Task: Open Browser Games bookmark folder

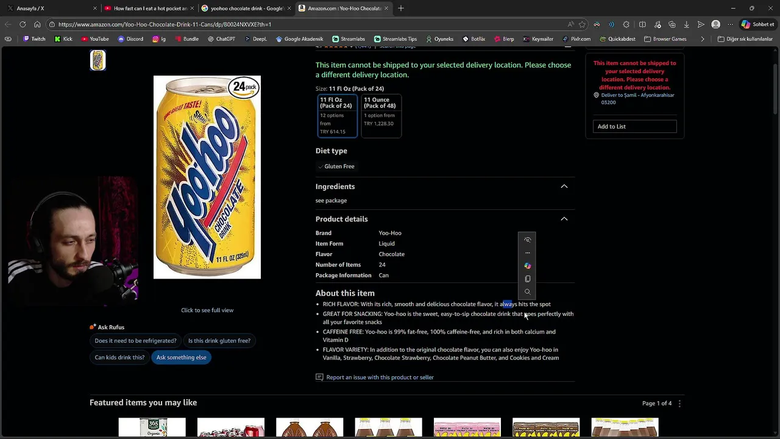Action: [665, 39]
